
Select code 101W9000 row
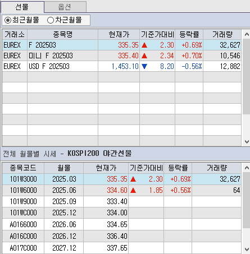click(x=122, y=201)
